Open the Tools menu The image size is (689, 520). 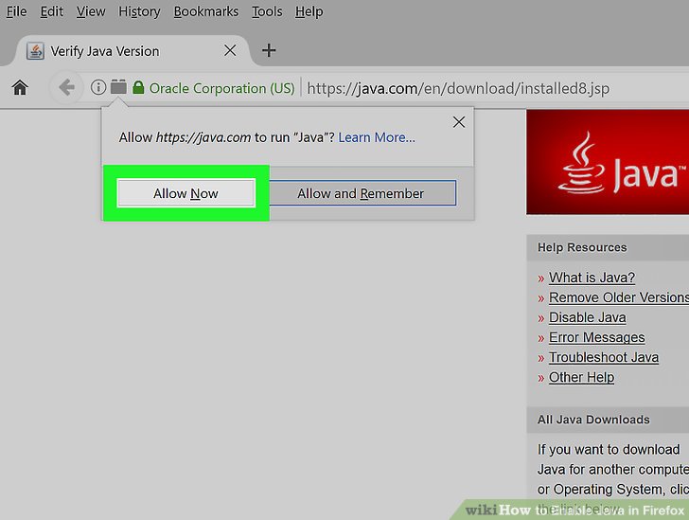point(267,11)
